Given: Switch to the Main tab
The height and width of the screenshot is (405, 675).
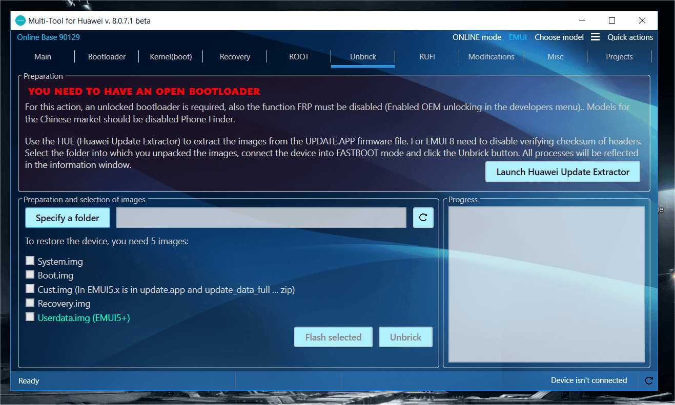Looking at the screenshot, I should [x=43, y=57].
